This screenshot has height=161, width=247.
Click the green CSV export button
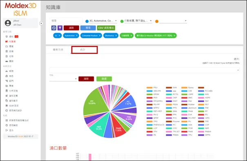click(106, 28)
